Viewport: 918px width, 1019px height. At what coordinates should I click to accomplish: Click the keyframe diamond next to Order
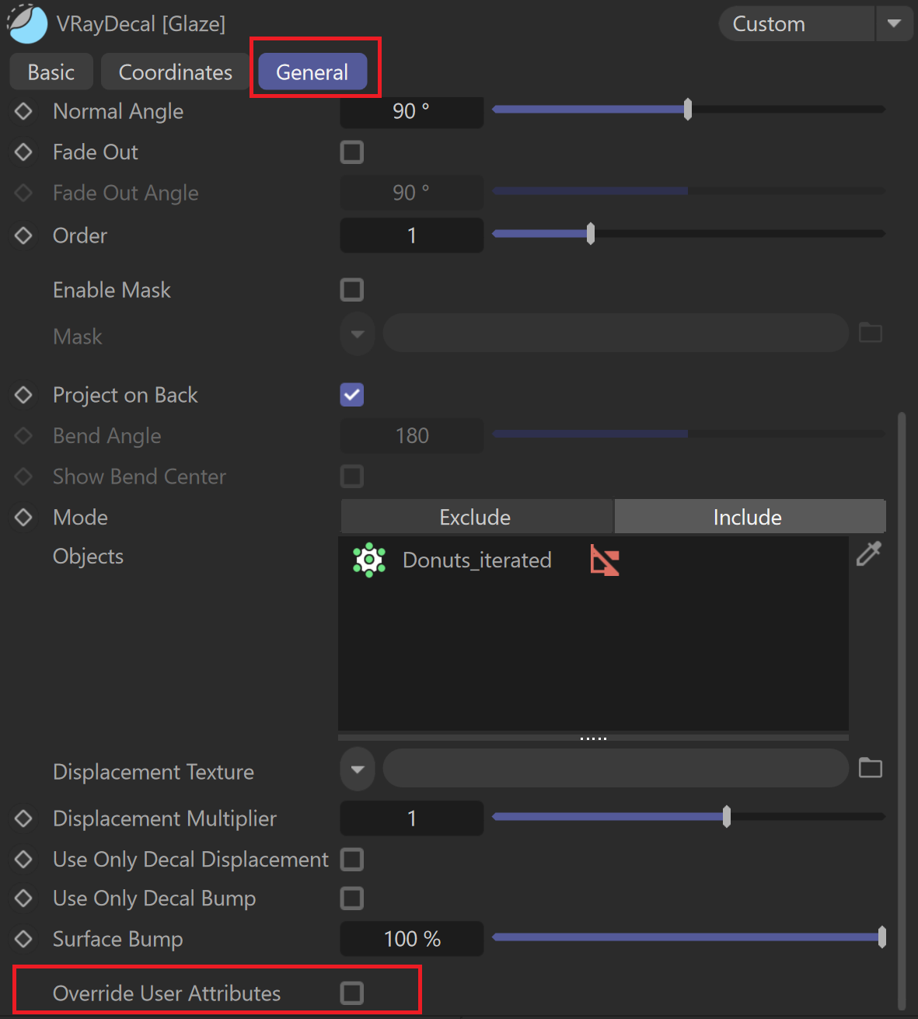click(23, 236)
